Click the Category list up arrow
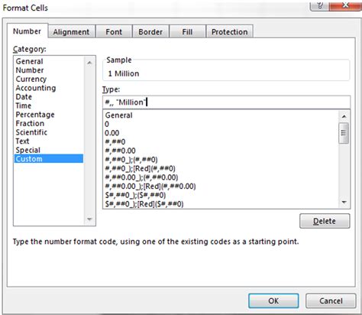 point(89,63)
